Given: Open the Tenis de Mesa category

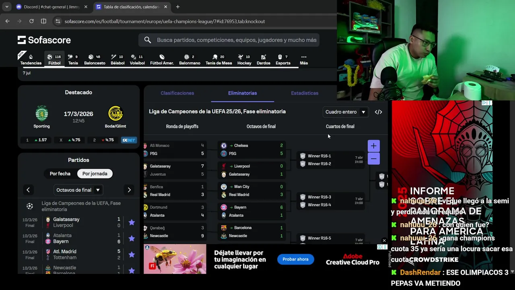Looking at the screenshot, I should click(x=218, y=60).
